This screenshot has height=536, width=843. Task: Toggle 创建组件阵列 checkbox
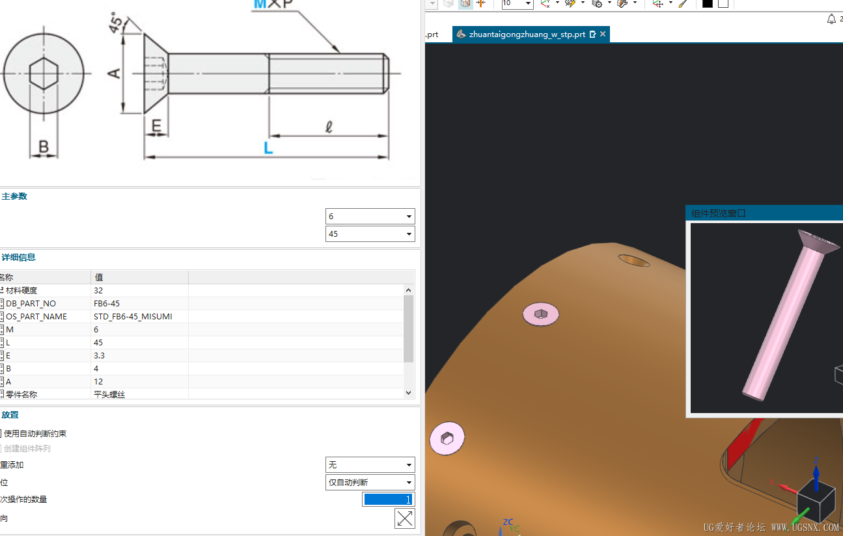tap(1, 448)
